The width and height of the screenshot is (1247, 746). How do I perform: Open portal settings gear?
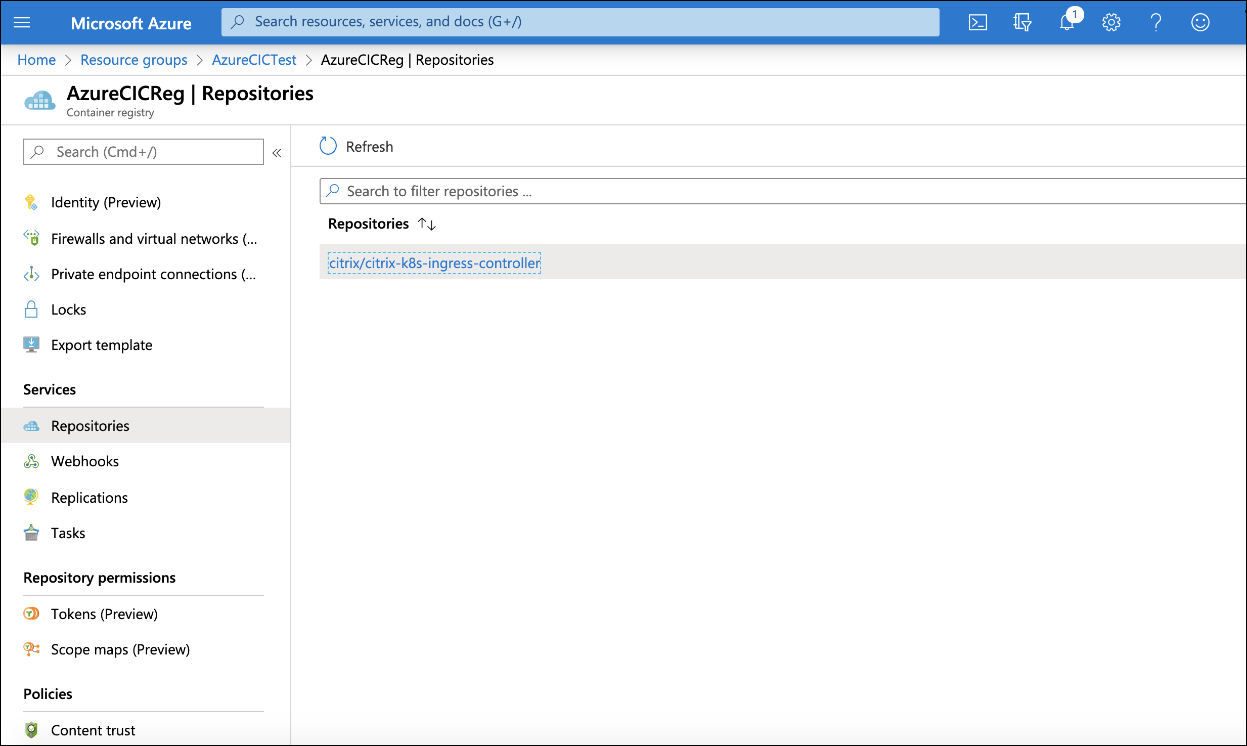[x=1111, y=22]
